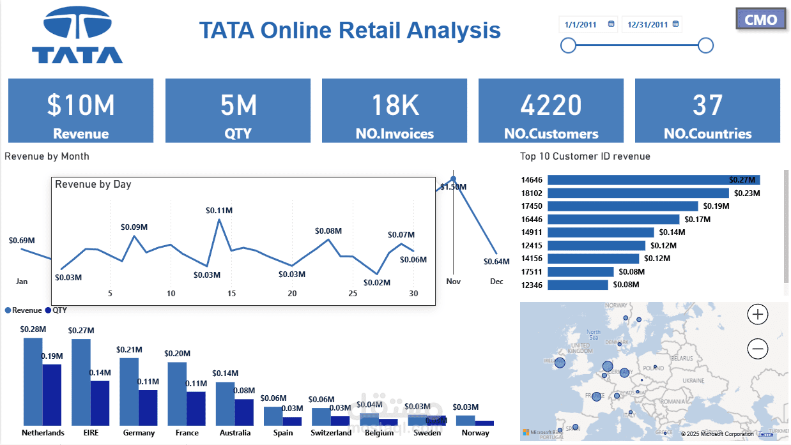The height and width of the screenshot is (445, 791).
Task: Click the Germany QTY bar
Action: [148, 408]
